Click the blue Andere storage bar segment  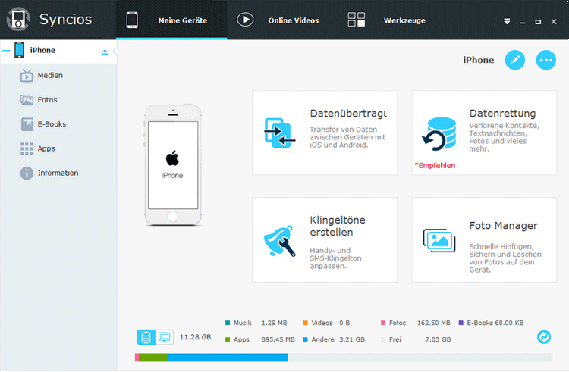(228, 357)
